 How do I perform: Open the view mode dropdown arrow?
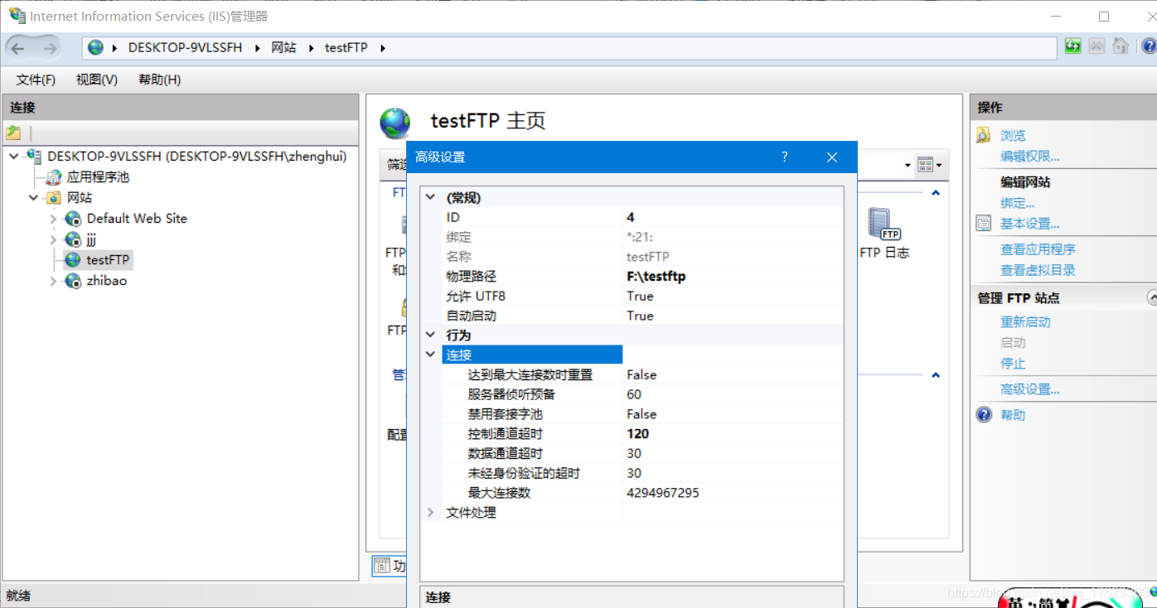(x=938, y=165)
